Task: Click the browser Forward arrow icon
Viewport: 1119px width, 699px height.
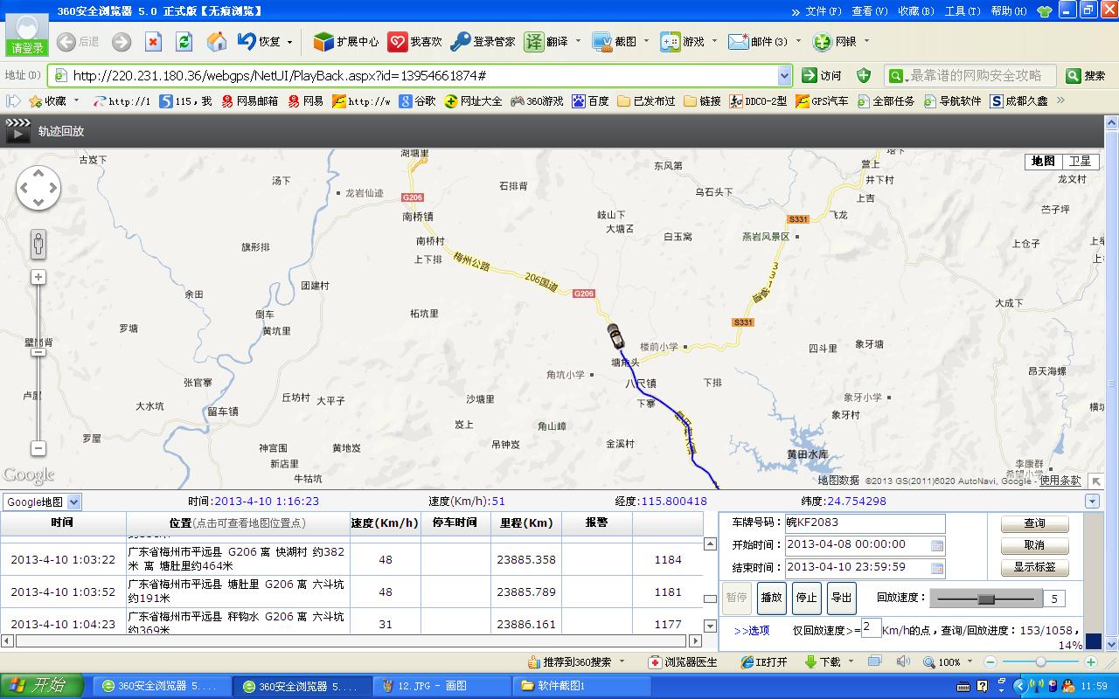Action: pos(122,41)
